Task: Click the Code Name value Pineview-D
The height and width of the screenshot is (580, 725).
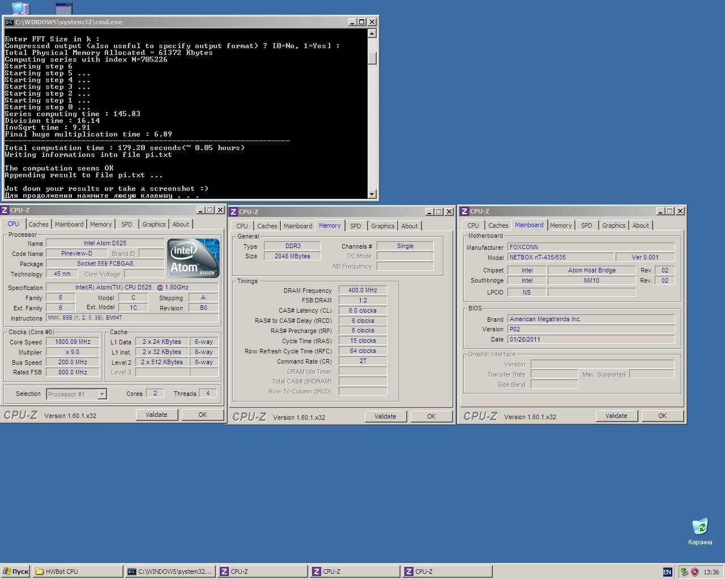Action: coord(76,253)
